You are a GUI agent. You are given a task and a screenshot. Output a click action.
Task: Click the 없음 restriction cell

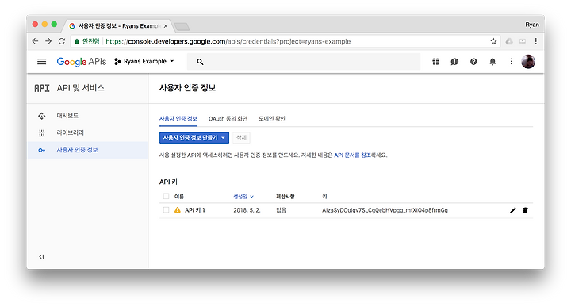[281, 210]
